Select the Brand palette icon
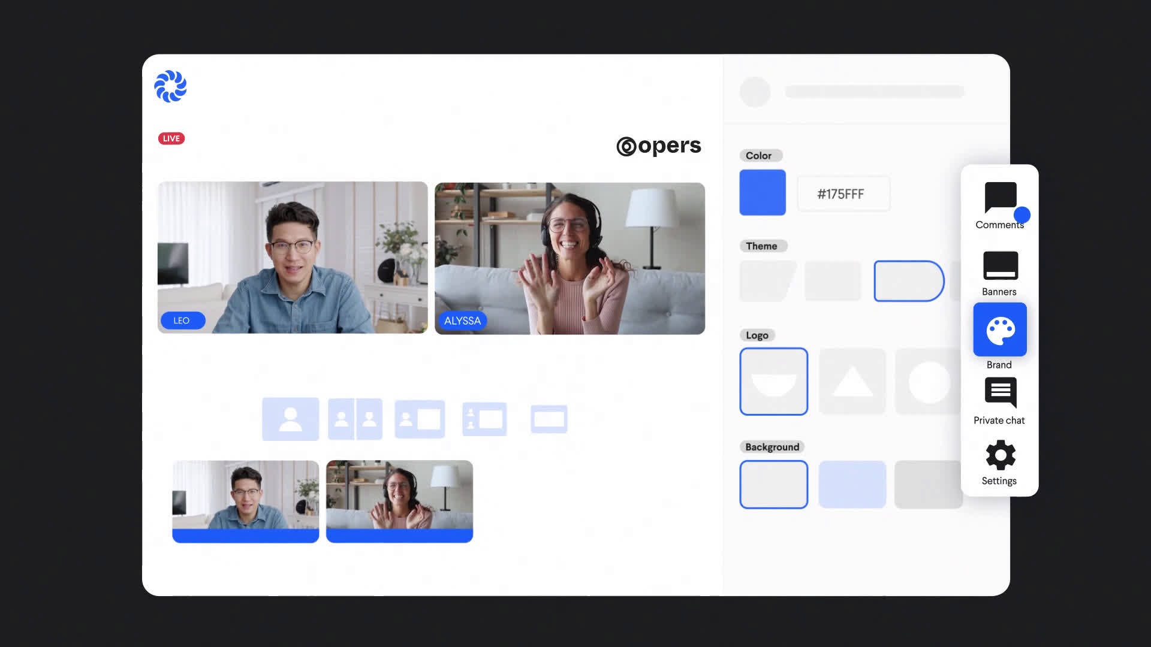Image resolution: width=1151 pixels, height=647 pixels. pyautogui.click(x=999, y=330)
